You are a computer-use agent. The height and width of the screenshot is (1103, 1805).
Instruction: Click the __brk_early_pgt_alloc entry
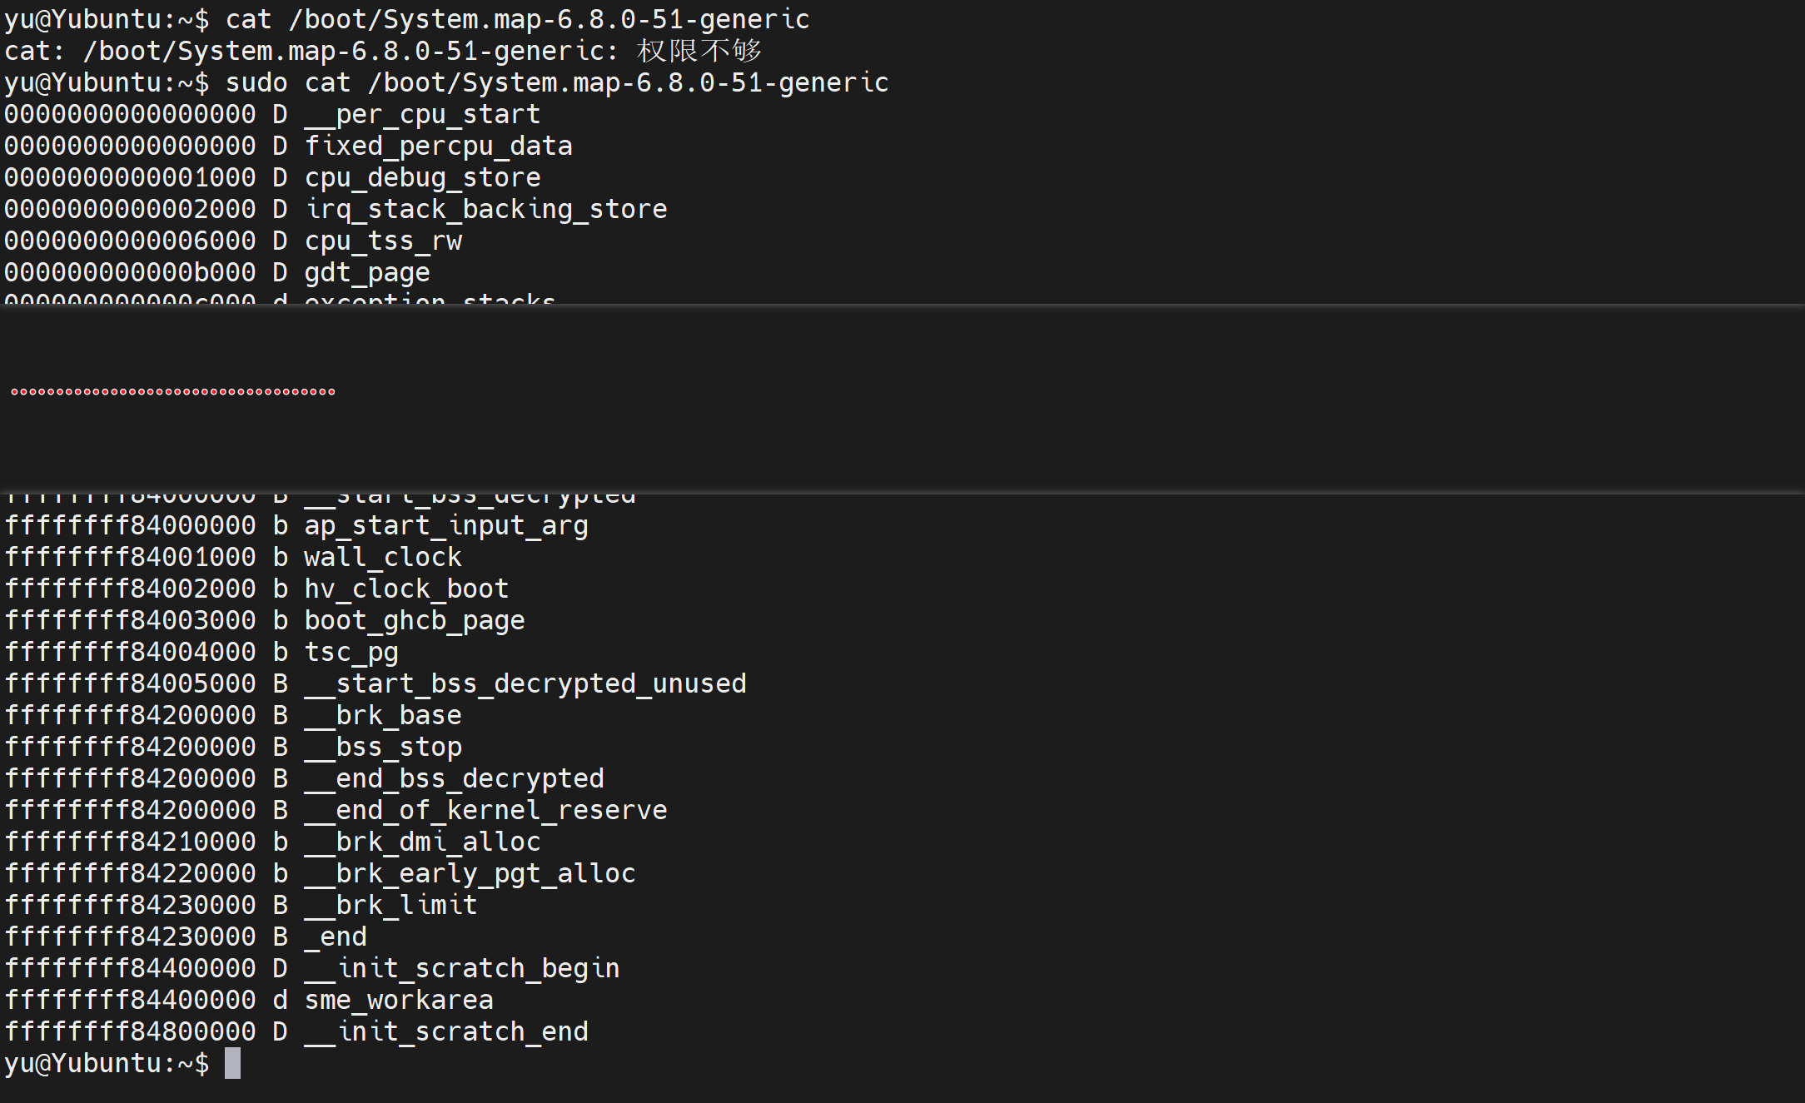coord(320,874)
